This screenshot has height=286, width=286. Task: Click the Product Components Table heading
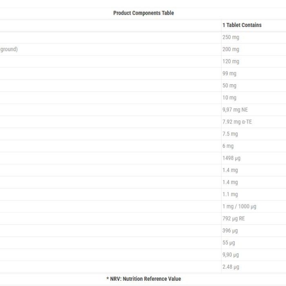[143, 13]
